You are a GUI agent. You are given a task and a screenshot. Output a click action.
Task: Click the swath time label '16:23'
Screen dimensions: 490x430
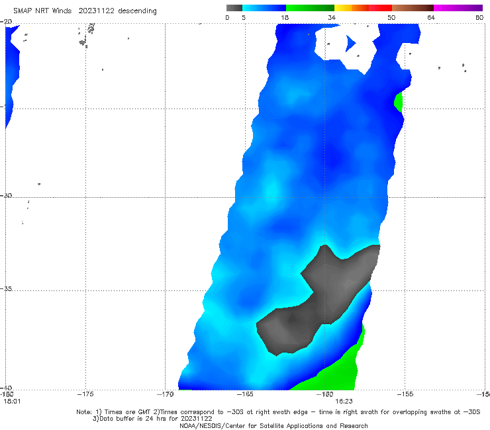(344, 402)
